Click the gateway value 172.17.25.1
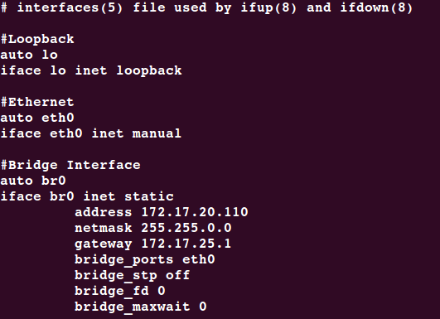The height and width of the screenshot is (319, 440). (x=186, y=244)
